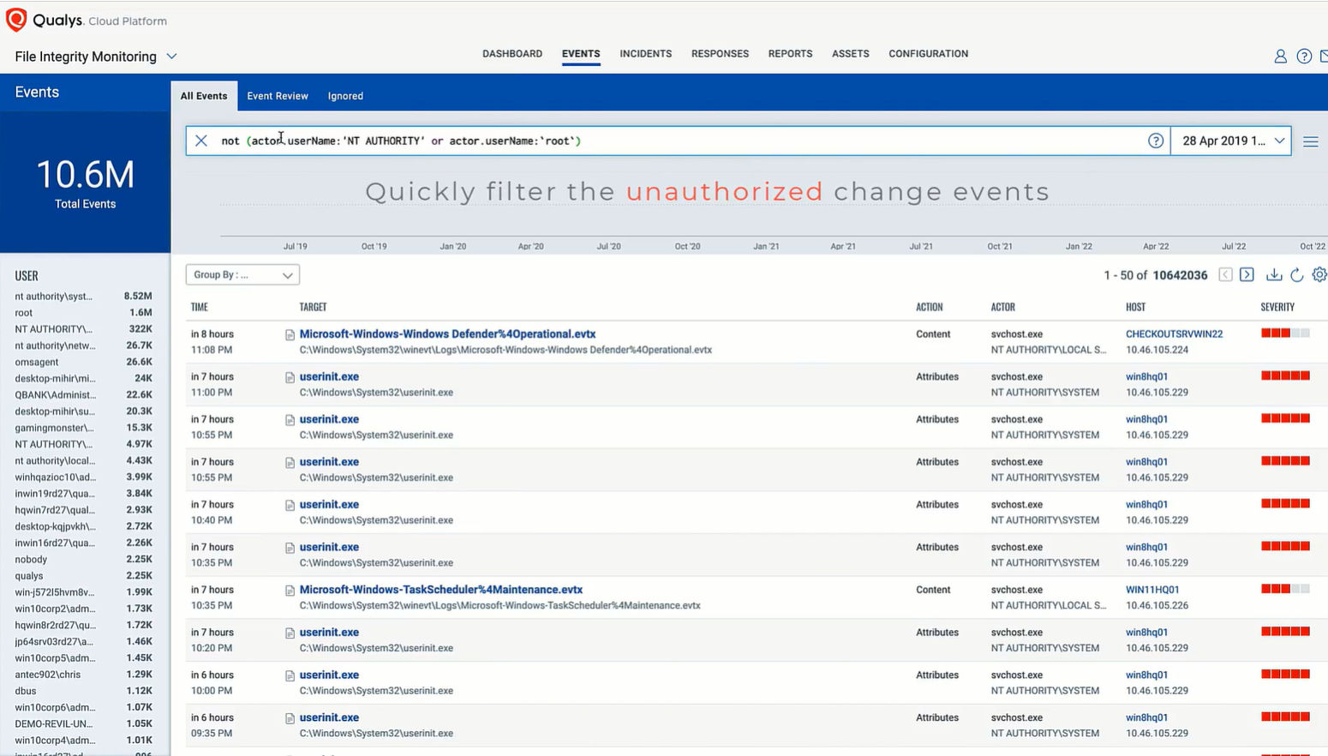Viewport: 1328px width, 756px height.
Task: Open the notifications mail icon
Action: pos(1325,56)
